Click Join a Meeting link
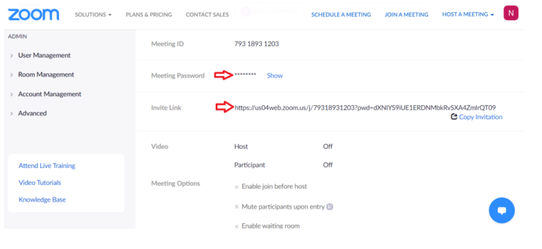This screenshot has height=249, width=542. (406, 15)
